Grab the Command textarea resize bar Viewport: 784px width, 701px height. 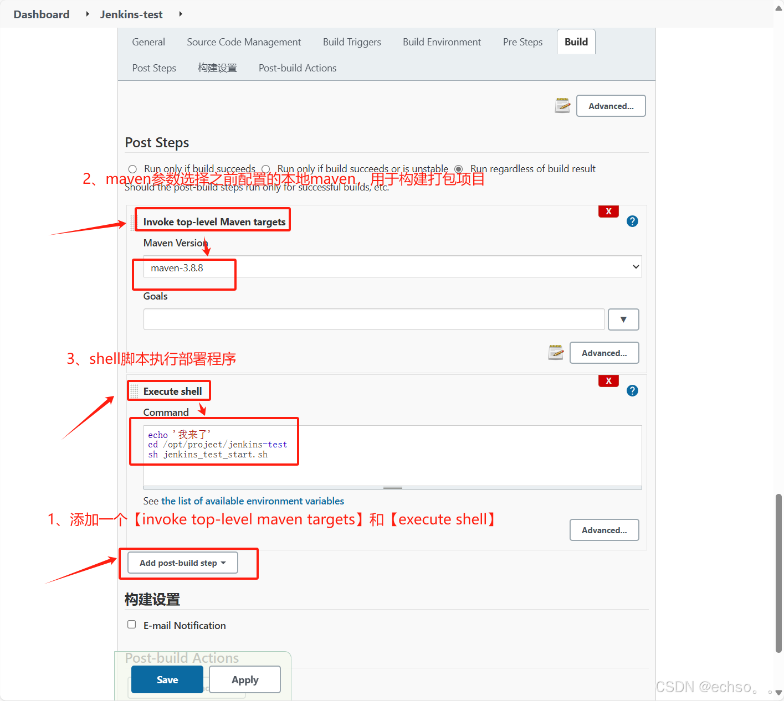392,488
